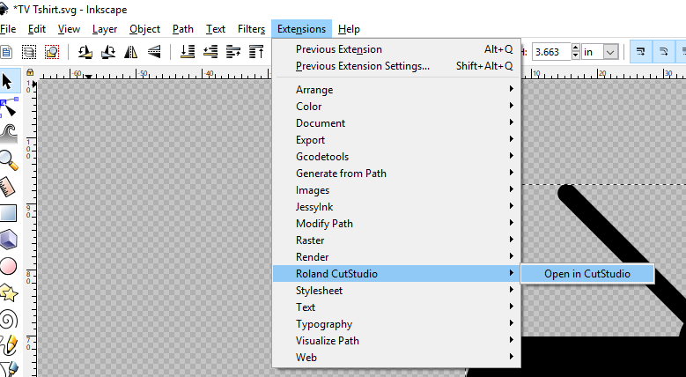Open the Visualize Path submenu

396,341
